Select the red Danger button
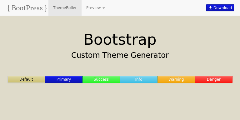The width and height of the screenshot is (240, 120). click(214, 79)
